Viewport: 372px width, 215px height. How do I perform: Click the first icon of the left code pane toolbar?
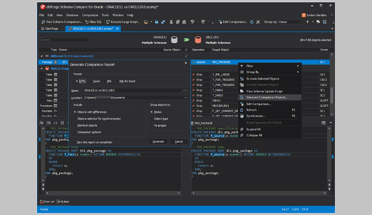(41, 123)
